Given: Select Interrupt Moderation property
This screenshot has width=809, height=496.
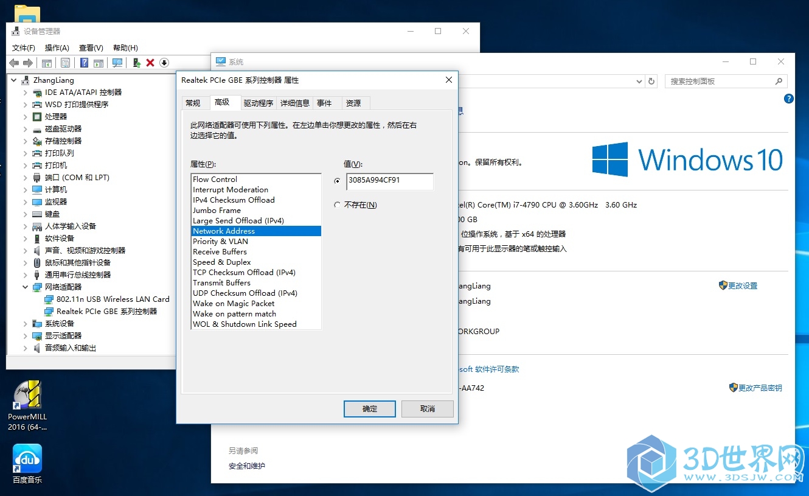Looking at the screenshot, I should click(256, 189).
